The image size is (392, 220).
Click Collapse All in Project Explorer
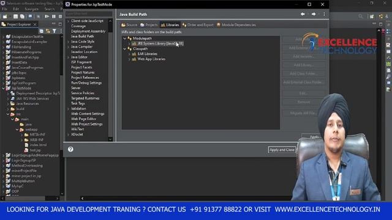tap(41, 31)
